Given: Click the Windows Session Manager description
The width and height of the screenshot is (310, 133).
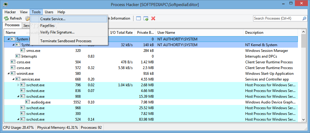Looking at the screenshot, I should (266, 51).
